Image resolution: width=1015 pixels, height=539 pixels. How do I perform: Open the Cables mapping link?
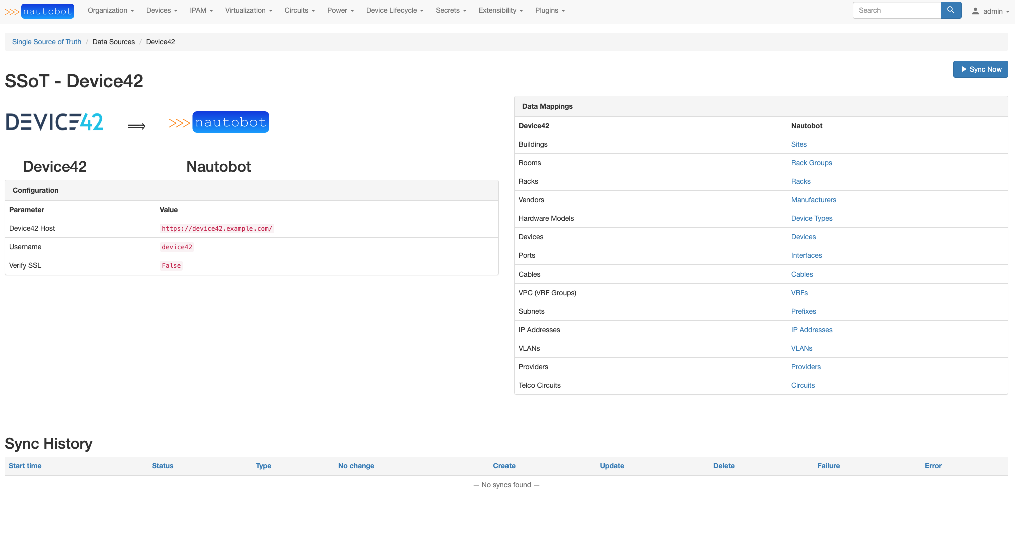tap(802, 274)
